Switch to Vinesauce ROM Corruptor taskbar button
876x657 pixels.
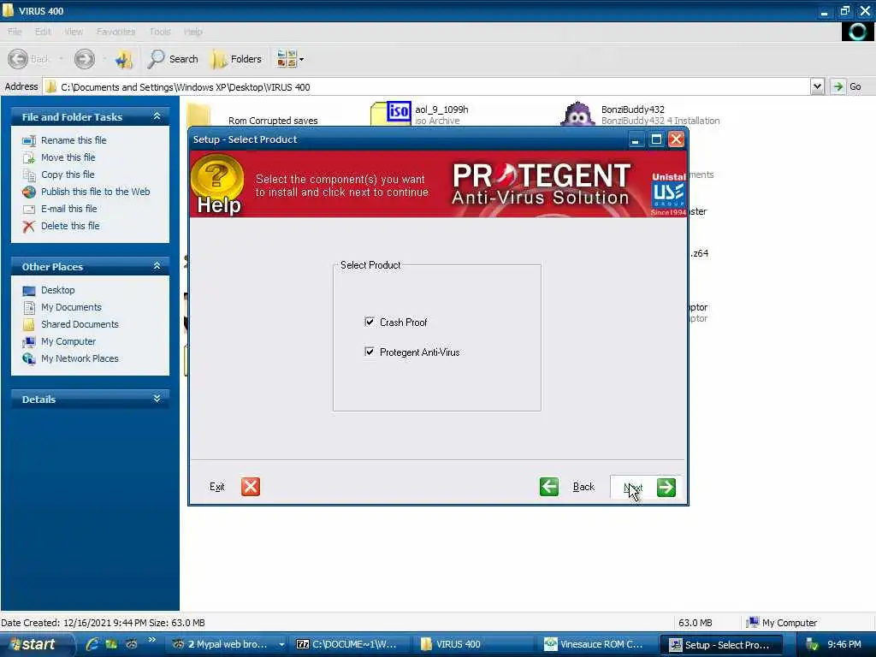tap(597, 644)
